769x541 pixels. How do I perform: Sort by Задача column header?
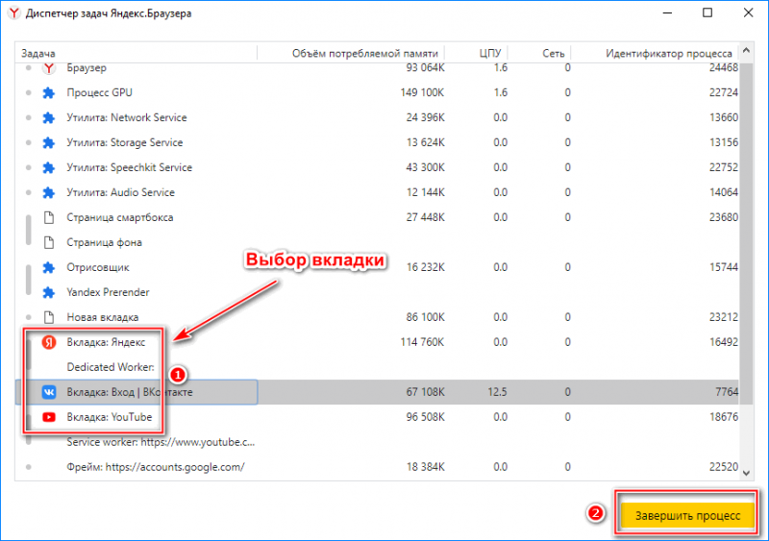click(x=136, y=53)
